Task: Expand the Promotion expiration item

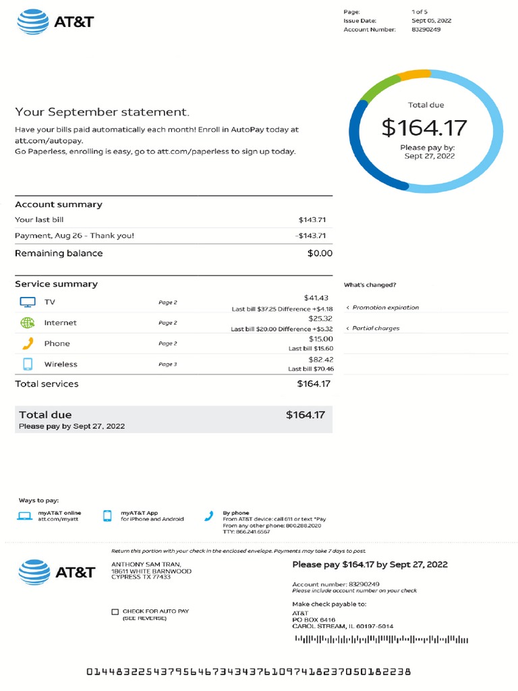Action: coord(385,308)
